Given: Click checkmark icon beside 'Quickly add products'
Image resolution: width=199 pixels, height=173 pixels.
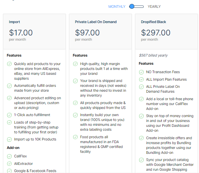Looking at the screenshot, I should (9, 64).
